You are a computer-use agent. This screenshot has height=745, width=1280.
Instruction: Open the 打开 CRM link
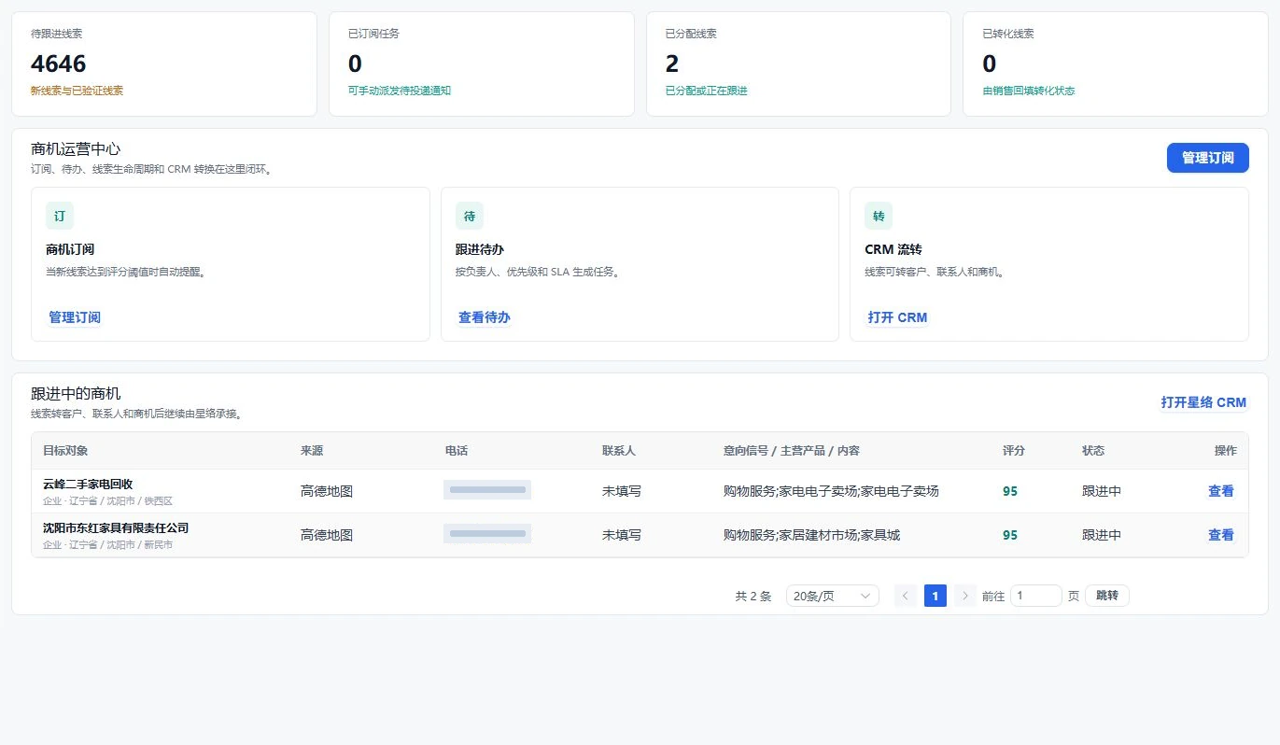click(897, 317)
